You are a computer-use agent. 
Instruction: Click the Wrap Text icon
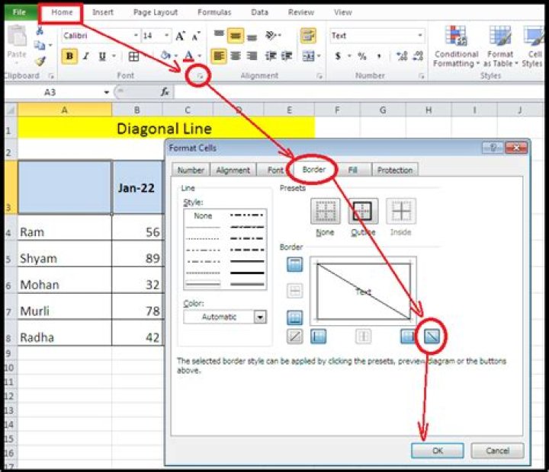[308, 35]
